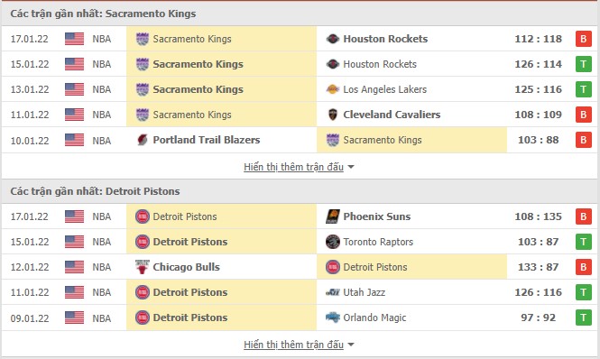Expand more Detroit Pistons matches
The width and height of the screenshot is (600, 359).
[x=299, y=345]
